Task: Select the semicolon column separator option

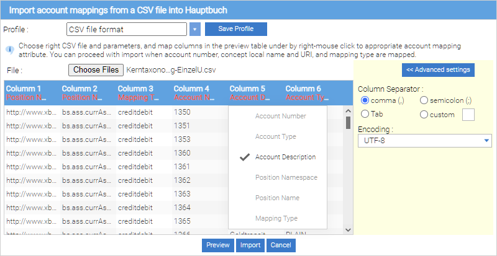Action: pyautogui.click(x=424, y=100)
